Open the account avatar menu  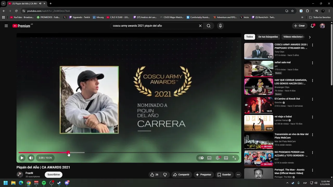[x=322, y=26]
